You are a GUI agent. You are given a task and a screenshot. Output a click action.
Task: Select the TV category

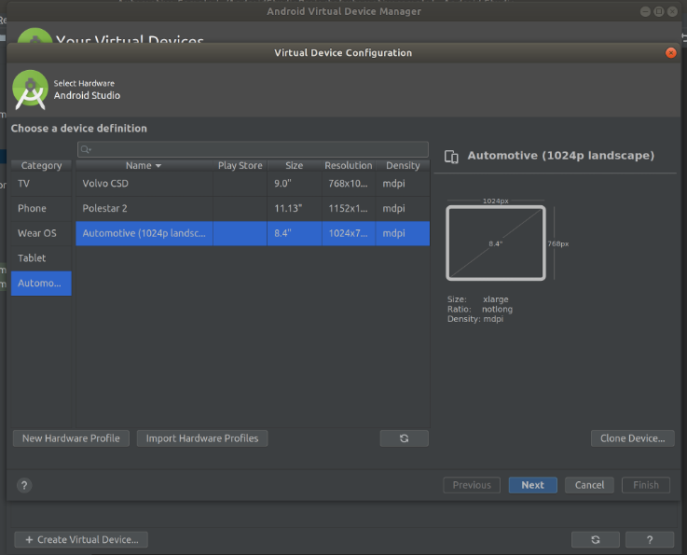click(x=41, y=184)
